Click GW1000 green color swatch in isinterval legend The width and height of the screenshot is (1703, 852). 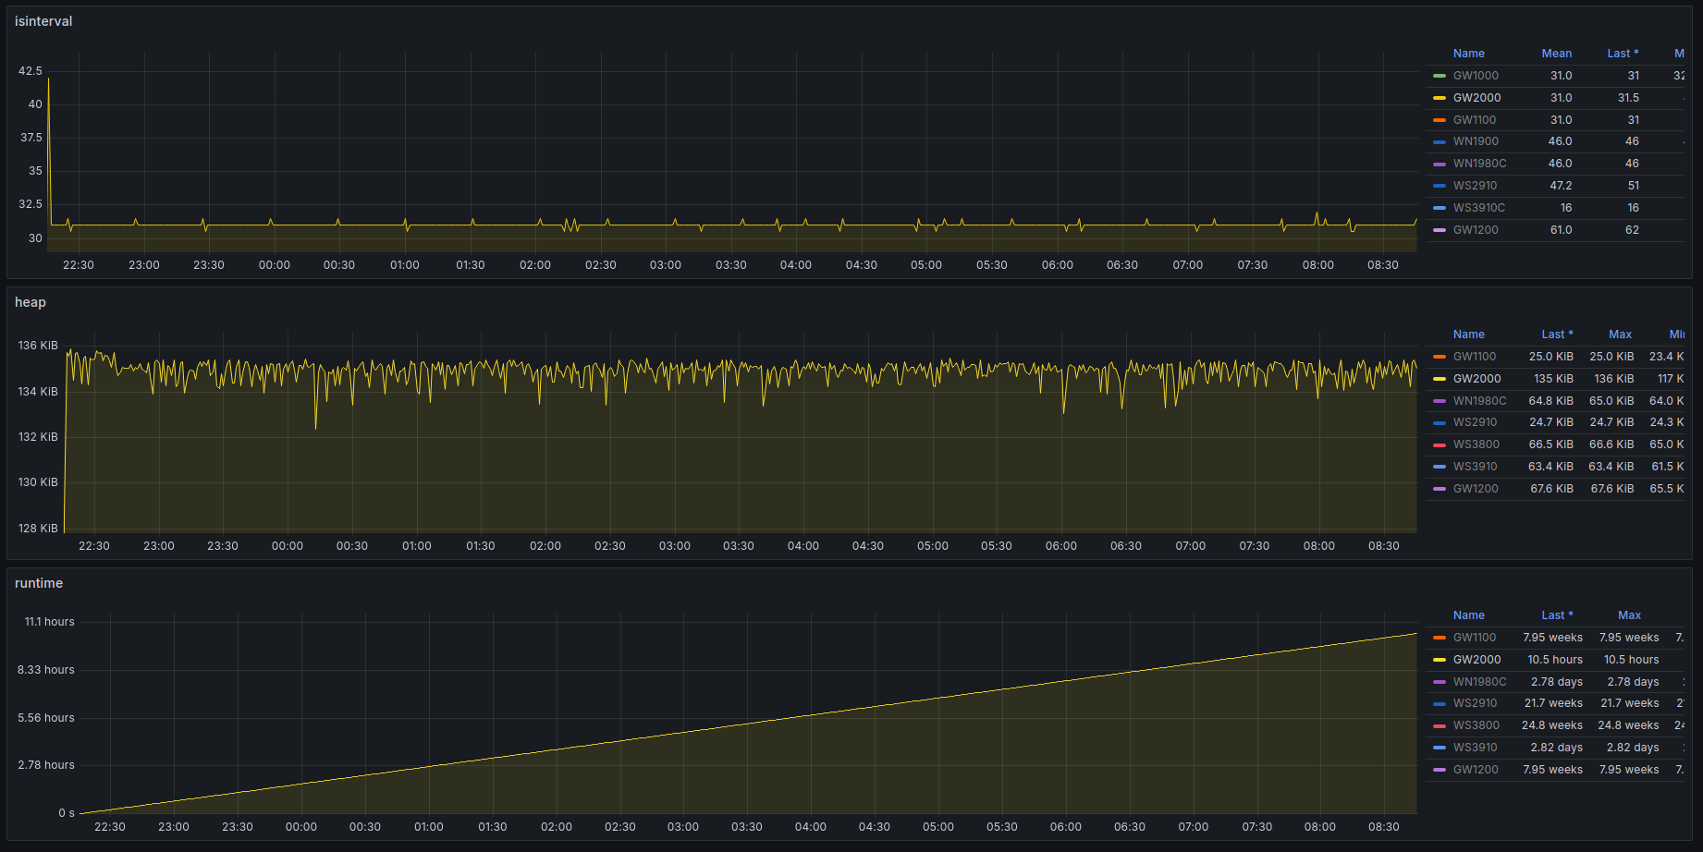[x=1440, y=76]
